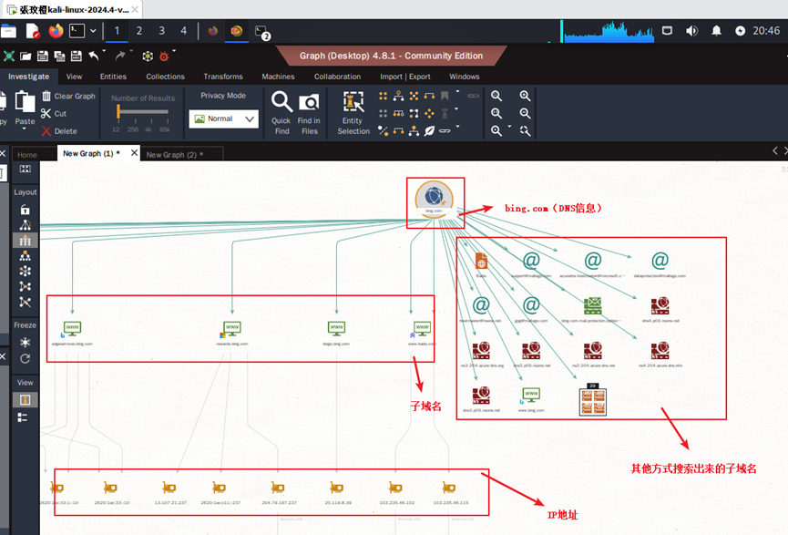Click the Clear Graph button
The width and height of the screenshot is (788, 535).
(x=69, y=96)
